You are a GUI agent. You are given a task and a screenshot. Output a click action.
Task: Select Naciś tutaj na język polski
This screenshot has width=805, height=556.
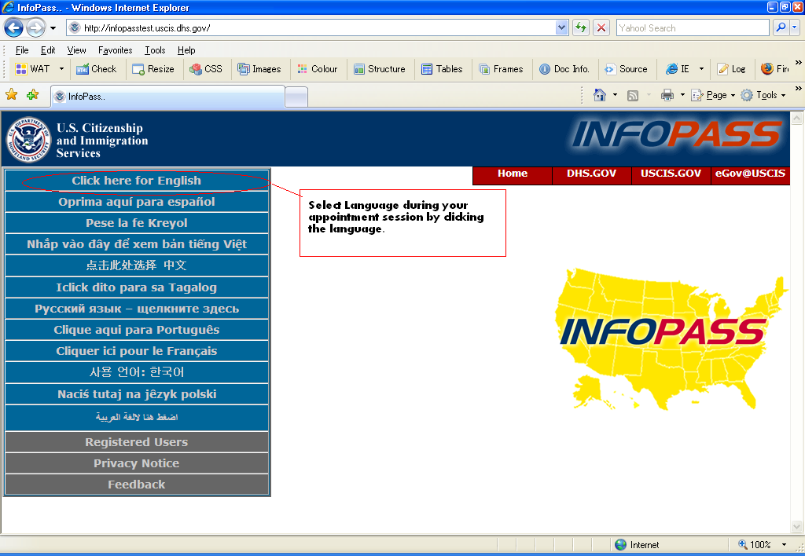tap(137, 394)
